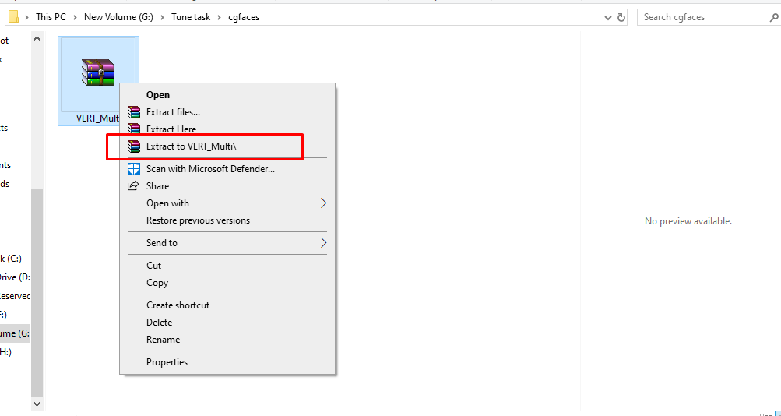Expand chevron after Tune task breadcrumb

coord(219,17)
